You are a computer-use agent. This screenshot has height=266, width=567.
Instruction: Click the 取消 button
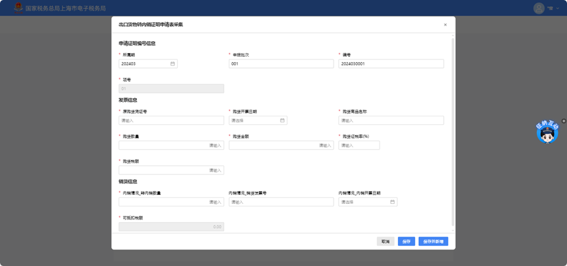(x=385, y=242)
